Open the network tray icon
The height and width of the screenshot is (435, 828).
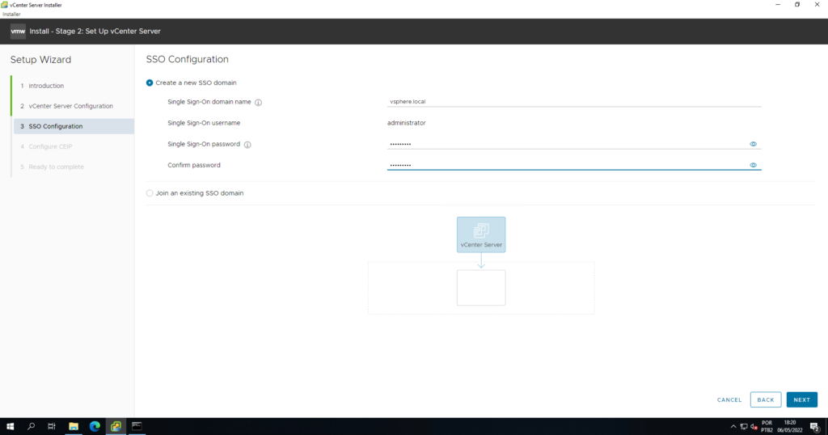[x=744, y=427]
